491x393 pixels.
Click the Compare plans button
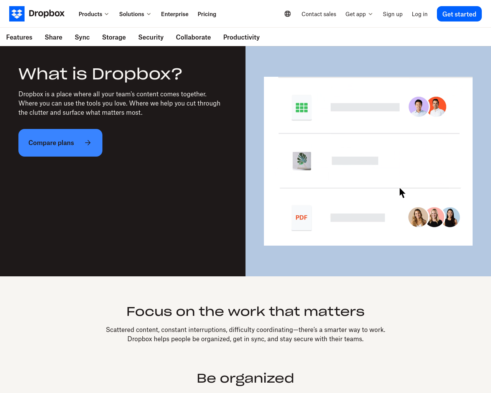tap(60, 143)
